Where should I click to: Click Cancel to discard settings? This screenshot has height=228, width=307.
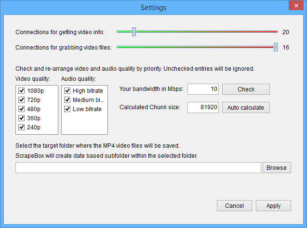click(x=234, y=206)
